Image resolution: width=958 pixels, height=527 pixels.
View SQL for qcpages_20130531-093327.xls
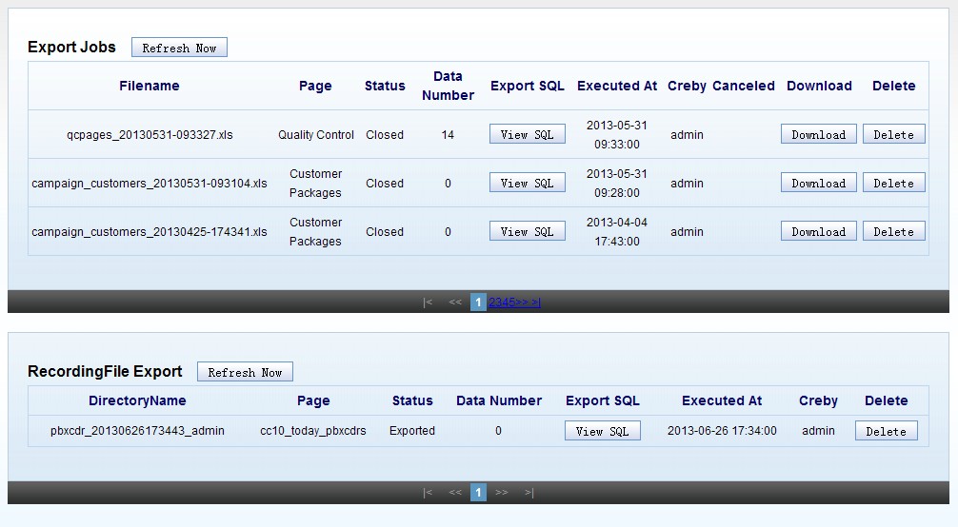(x=527, y=134)
